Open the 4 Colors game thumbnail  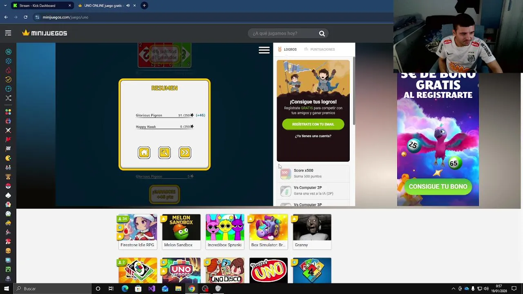coord(312,270)
